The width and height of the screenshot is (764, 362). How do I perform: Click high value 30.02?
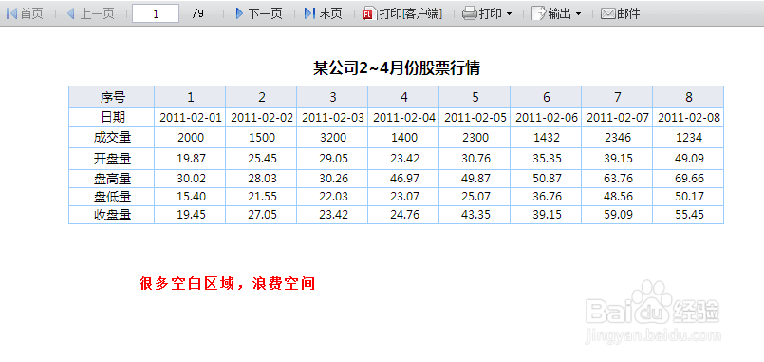pos(191,179)
